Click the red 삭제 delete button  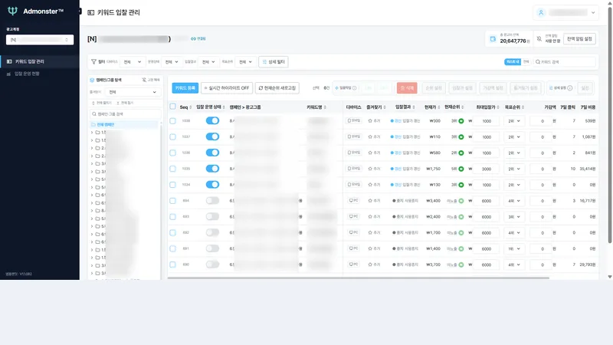[407, 88]
